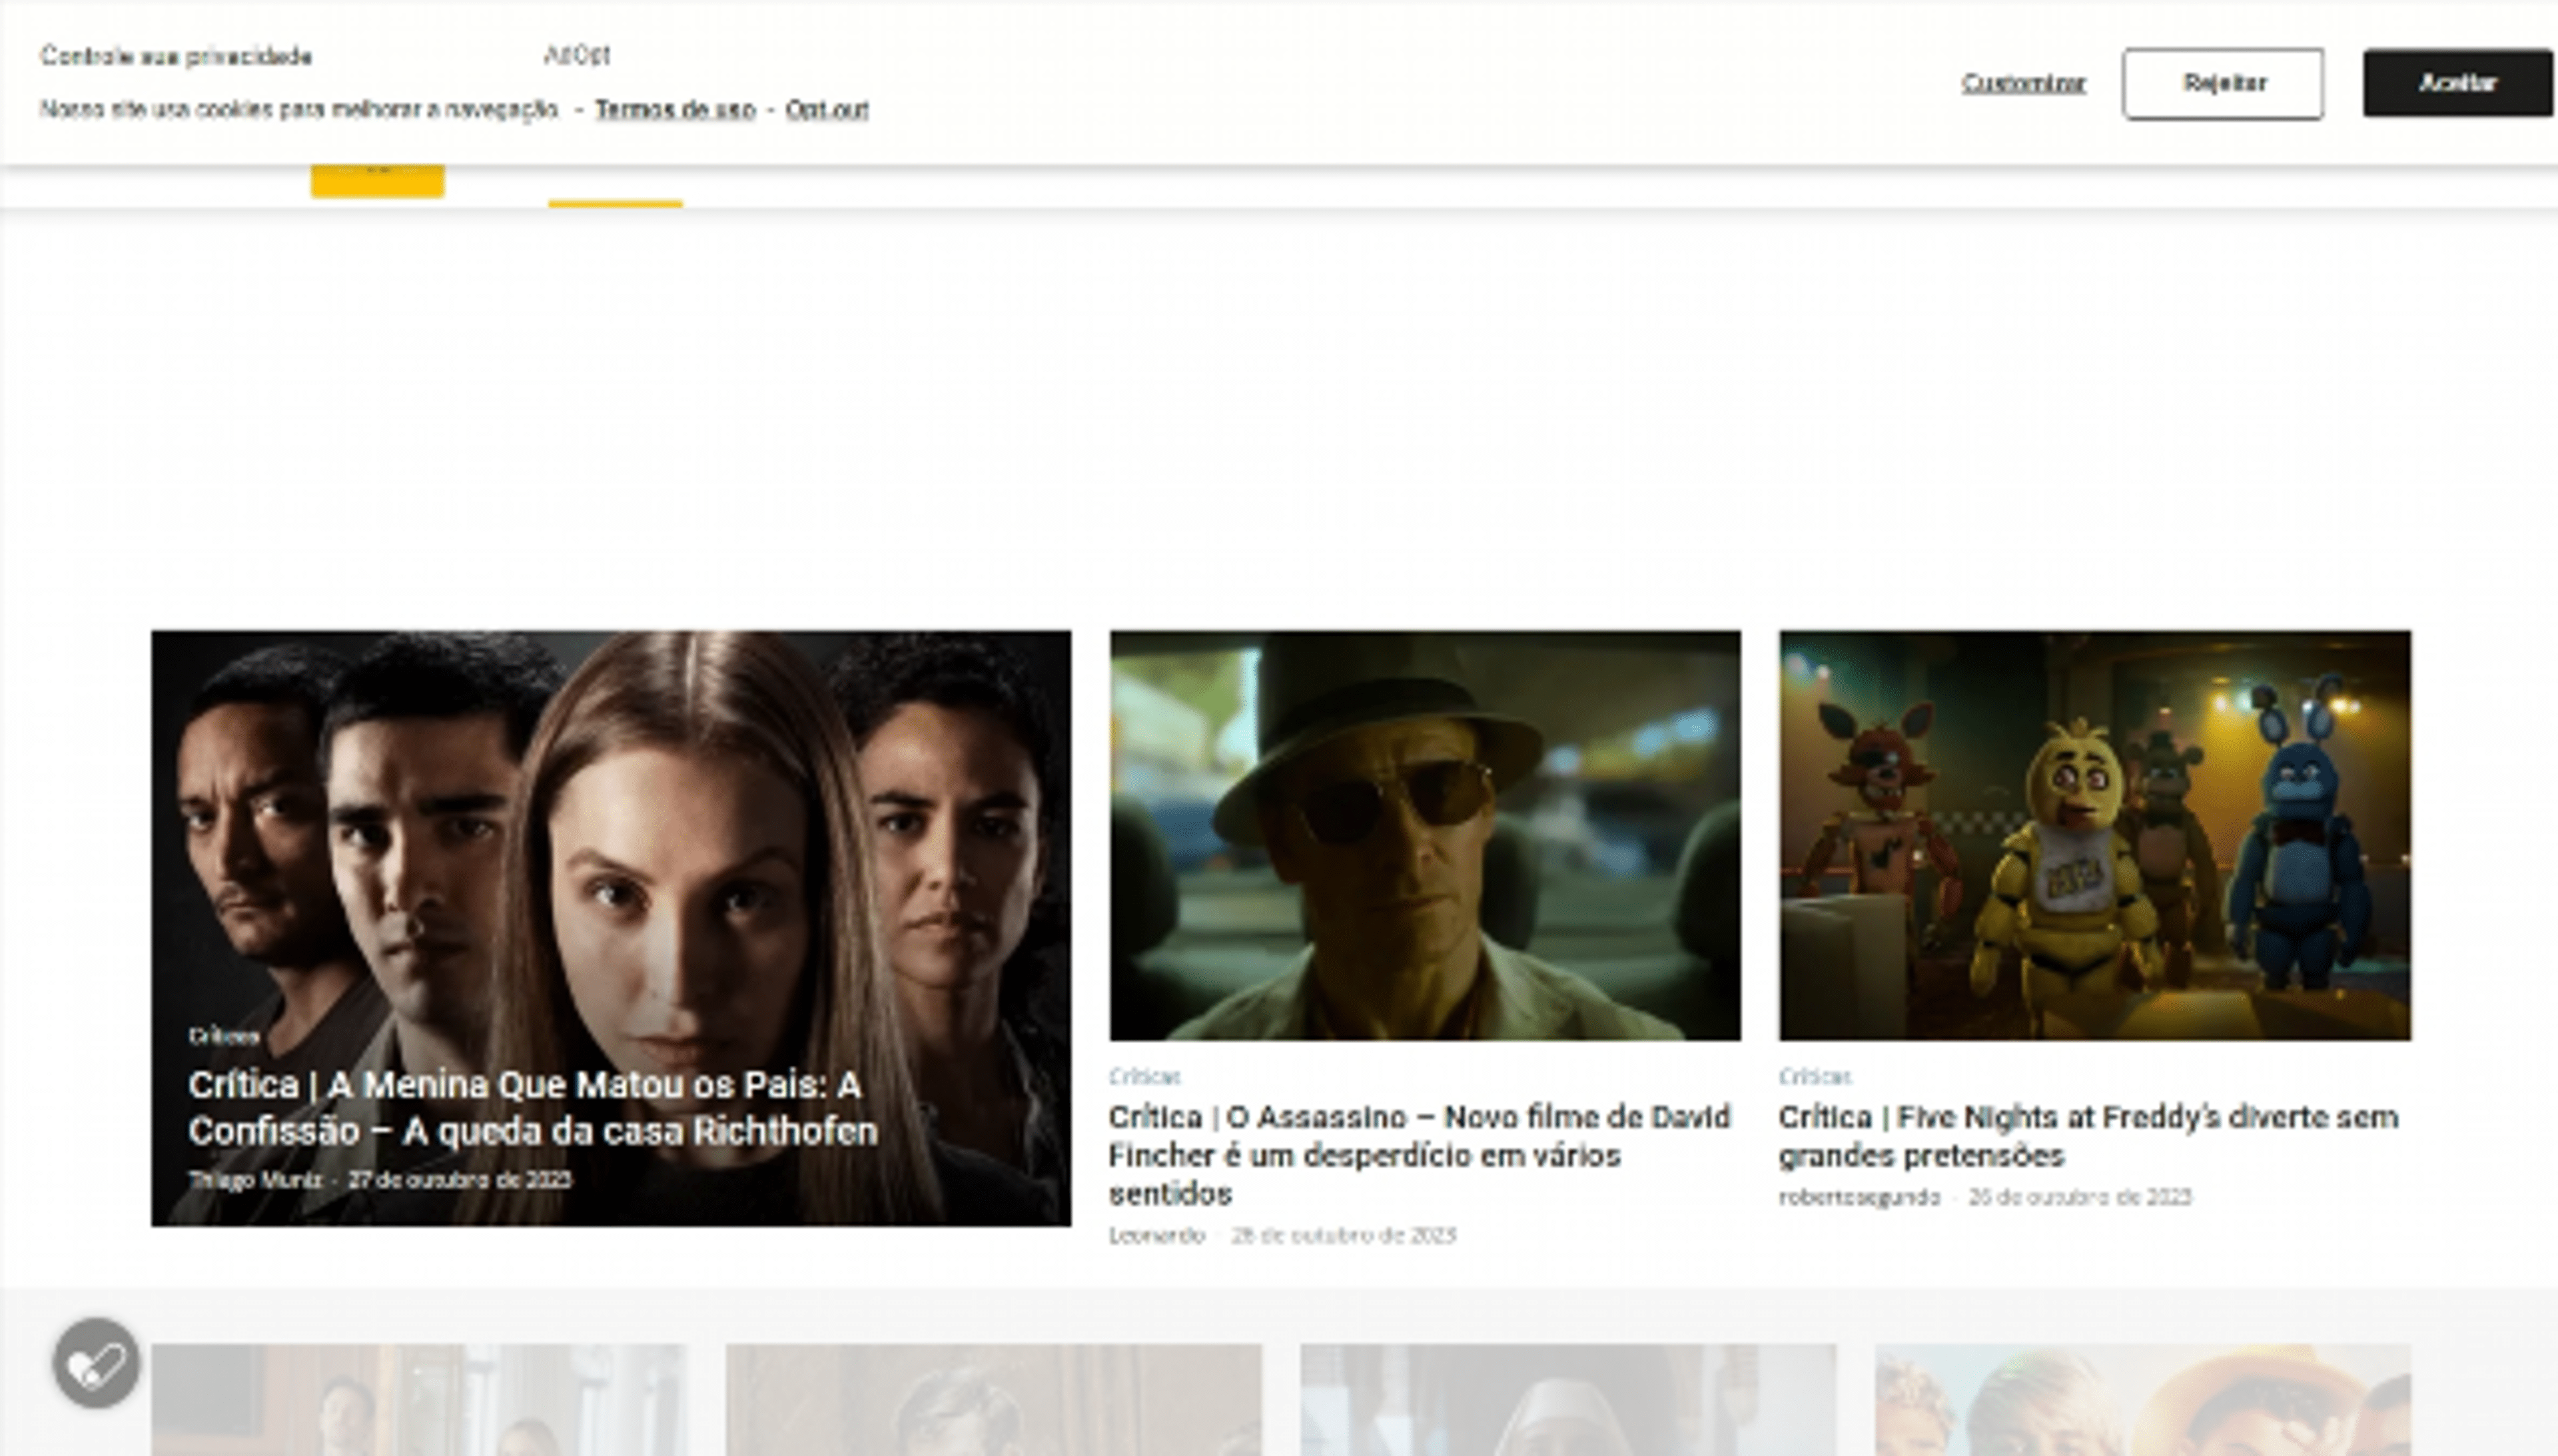The image size is (2558, 1456).
Task: Click the last colorful thumbnail in bottom row
Action: click(2142, 1400)
